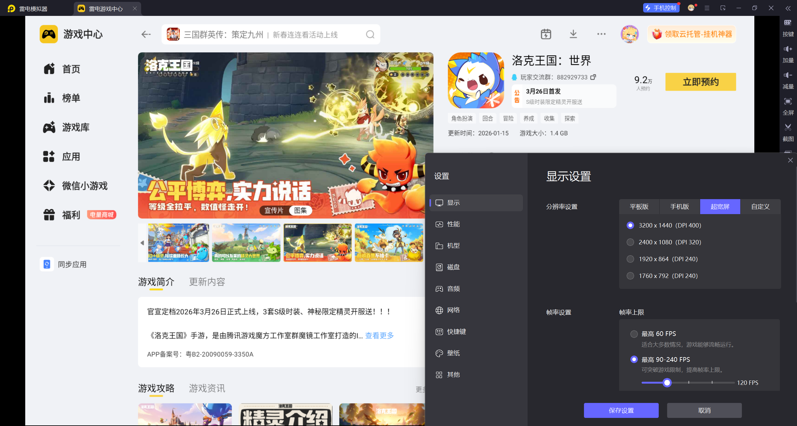The image size is (797, 426).
Task: Click the screenshot scissors icon
Action: (x=788, y=127)
